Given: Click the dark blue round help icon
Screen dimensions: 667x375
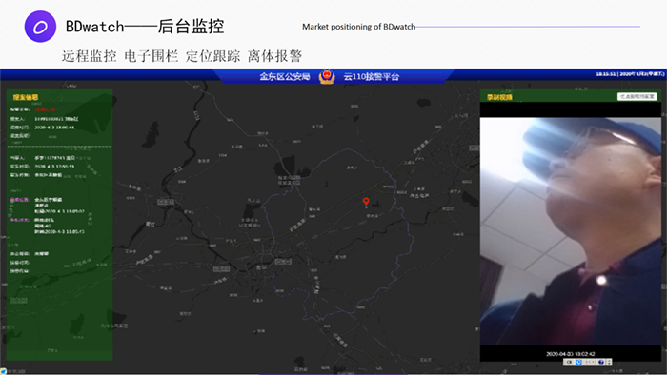Looking at the screenshot, I should [601, 362].
